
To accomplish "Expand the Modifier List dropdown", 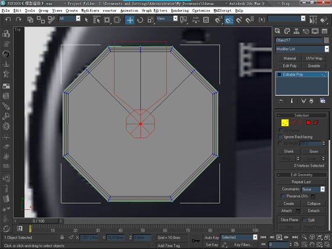I will click(302, 49).
